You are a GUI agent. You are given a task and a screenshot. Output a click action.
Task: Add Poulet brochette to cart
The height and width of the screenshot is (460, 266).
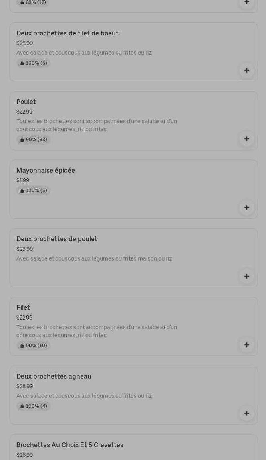tap(246, 139)
